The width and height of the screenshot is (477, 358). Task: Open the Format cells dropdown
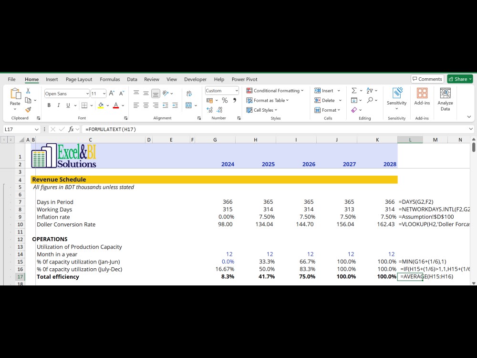(x=339, y=110)
